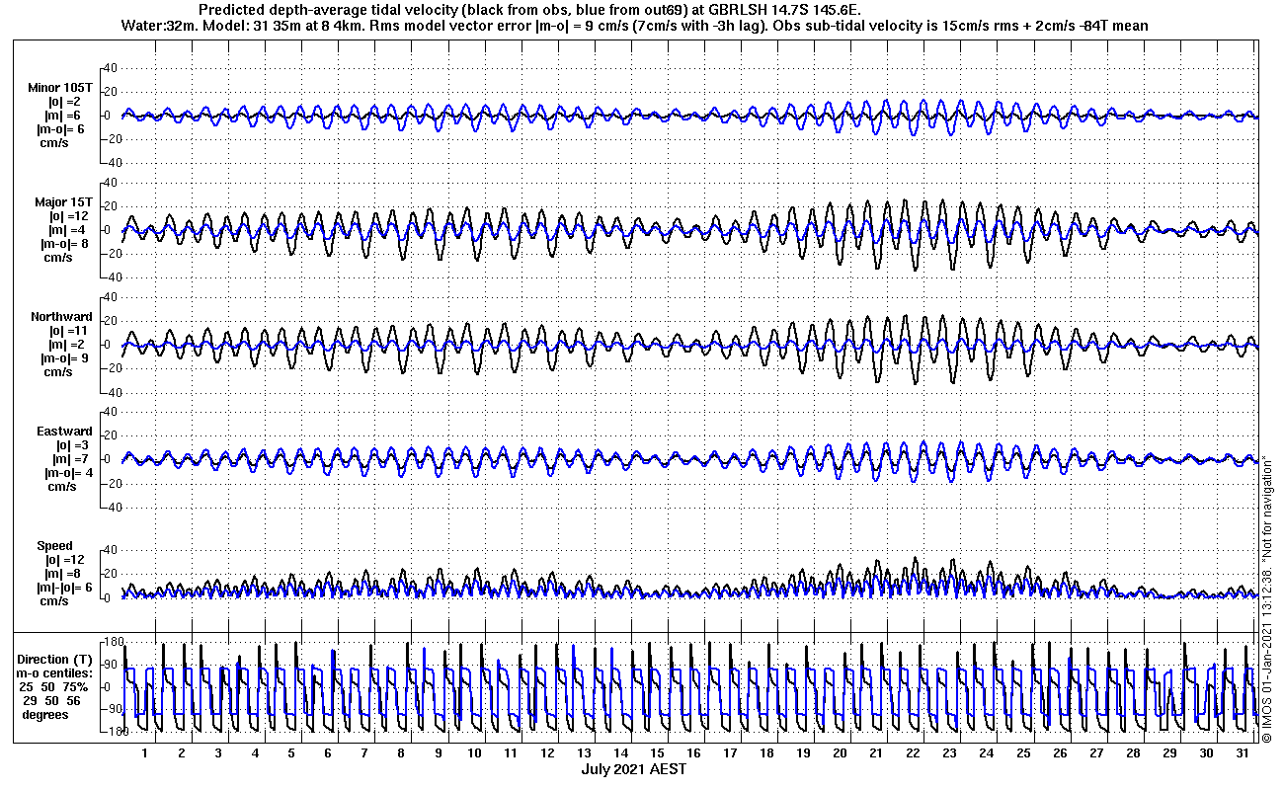Click the day "17" label on the x-axis

click(730, 752)
